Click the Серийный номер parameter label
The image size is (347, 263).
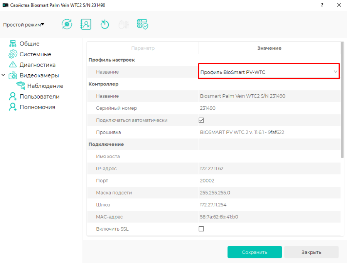116,108
